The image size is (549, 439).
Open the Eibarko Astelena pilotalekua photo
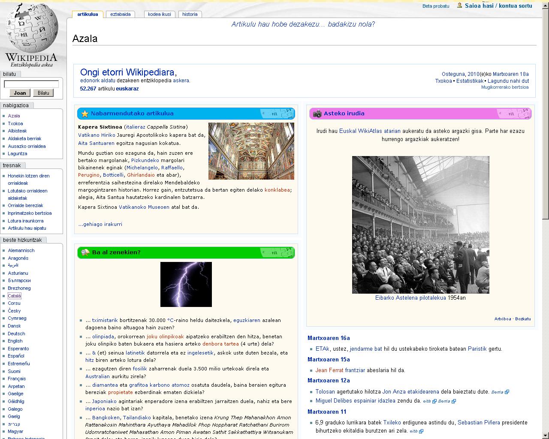coord(420,225)
